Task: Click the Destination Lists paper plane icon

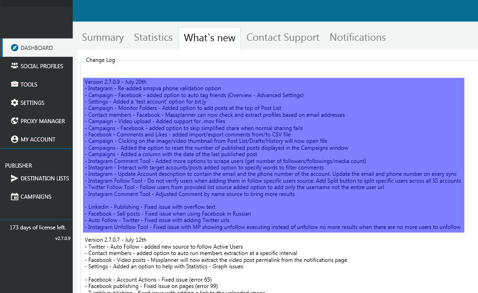Action: pyautogui.click(x=15, y=179)
